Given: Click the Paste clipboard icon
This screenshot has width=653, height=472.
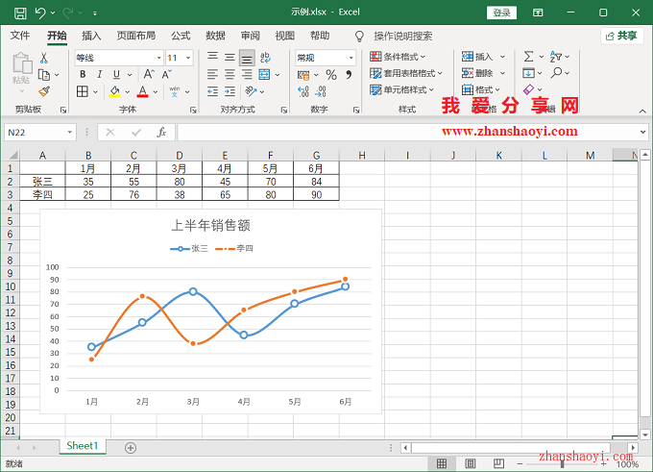Looking at the screenshot, I should pyautogui.click(x=22, y=63).
